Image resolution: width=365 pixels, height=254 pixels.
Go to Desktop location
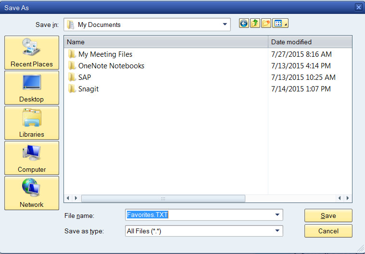(x=32, y=88)
